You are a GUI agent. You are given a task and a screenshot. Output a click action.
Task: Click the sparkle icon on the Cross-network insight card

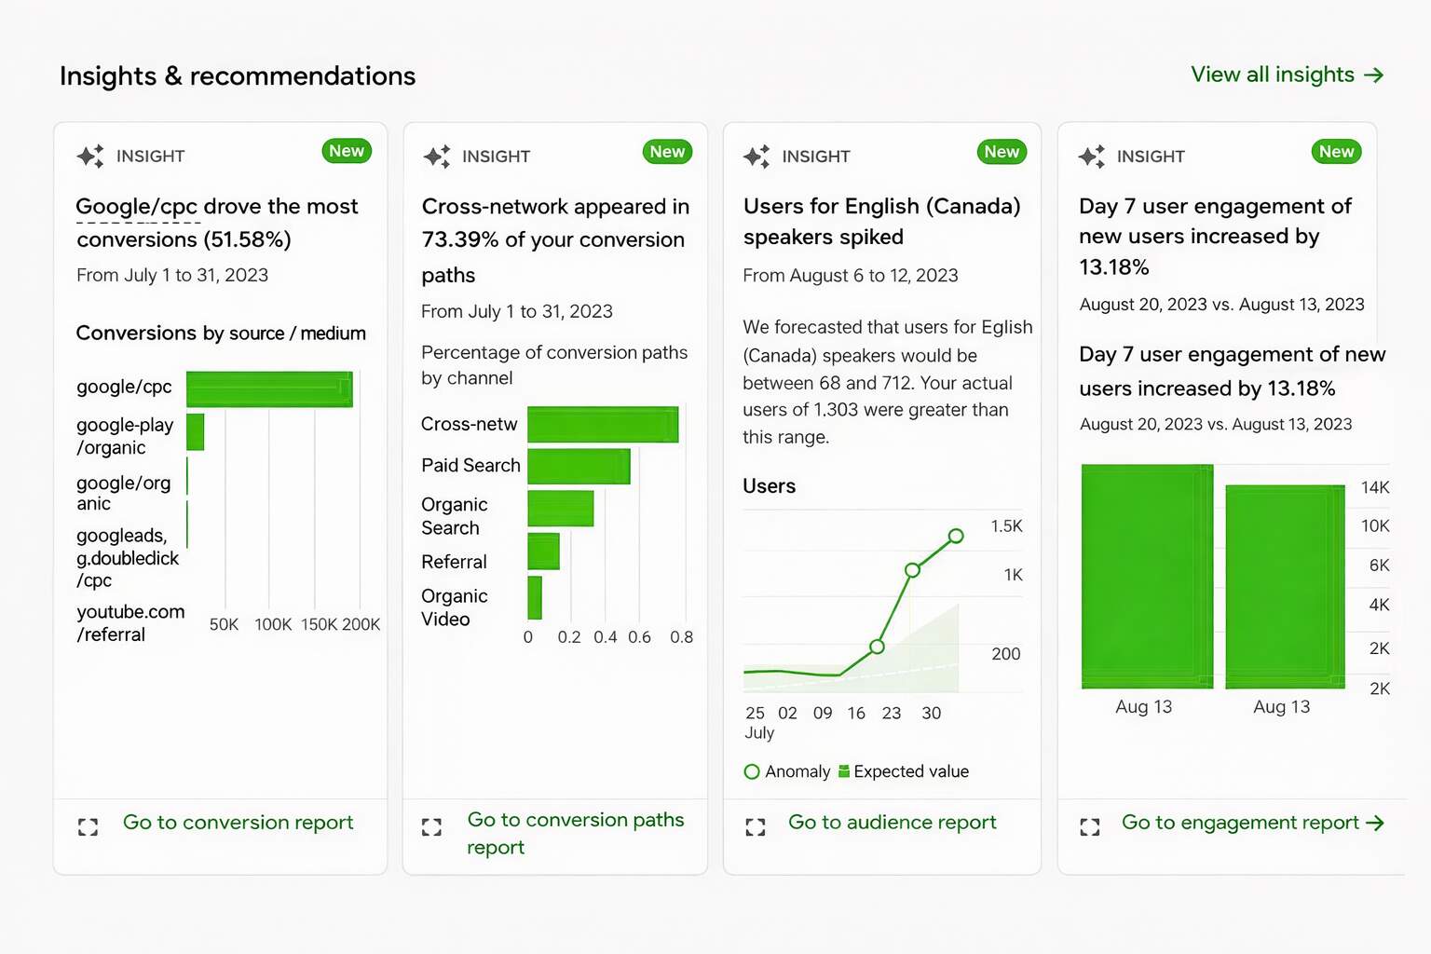point(436,156)
